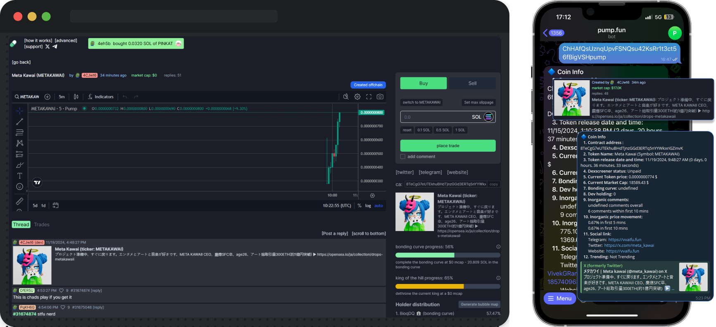Click the bonding curve progress info icon
Screen dimensions: 716x327
[x=498, y=247]
